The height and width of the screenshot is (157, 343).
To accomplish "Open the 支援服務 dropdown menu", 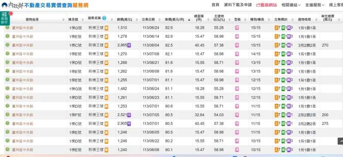I will [315, 5].
